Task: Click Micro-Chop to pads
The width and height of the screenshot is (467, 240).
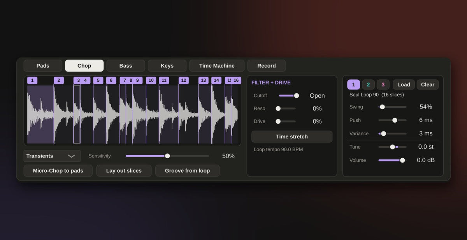Action: (x=58, y=171)
